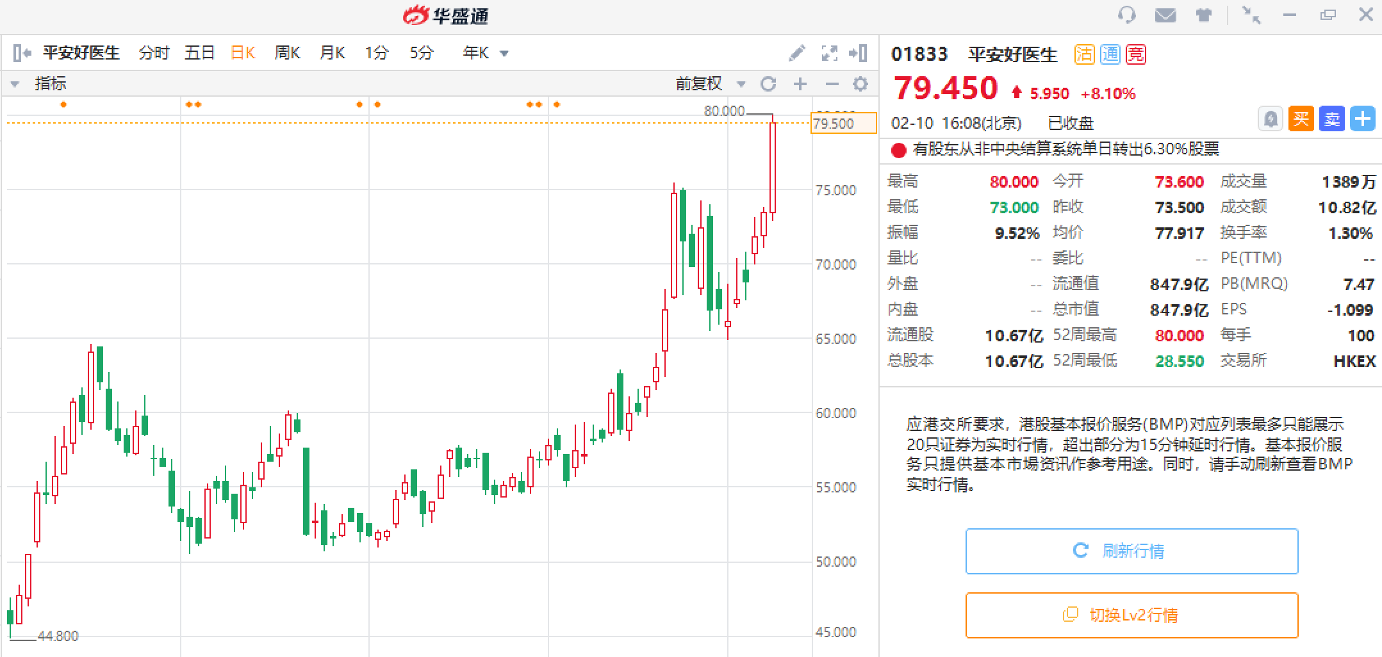This screenshot has height=657, width=1382.
Task: Zoom out the chart with minus icon
Action: coord(832,84)
